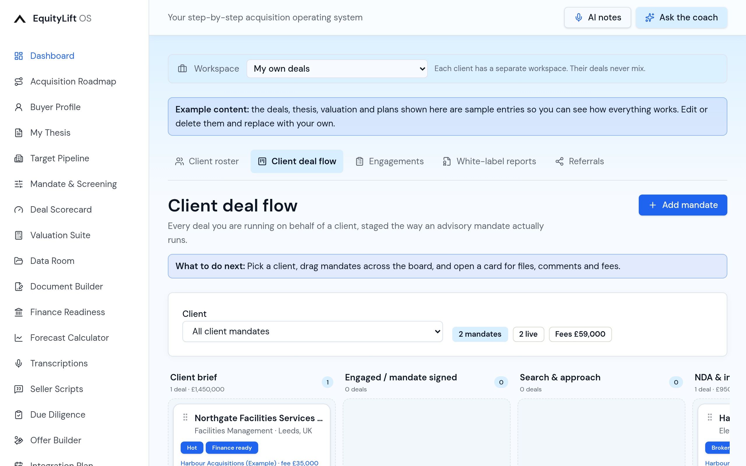Click the Transcriptions microphone icon
Viewport: 746px width, 466px height.
[18, 363]
